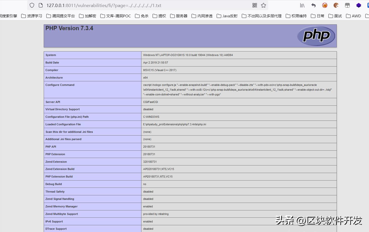Screen dimensions: 369x232
Task: Open the purple layers extension icon
Action: click(x=358, y=5)
